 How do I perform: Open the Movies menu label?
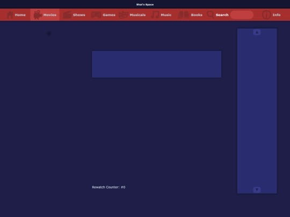50,15
